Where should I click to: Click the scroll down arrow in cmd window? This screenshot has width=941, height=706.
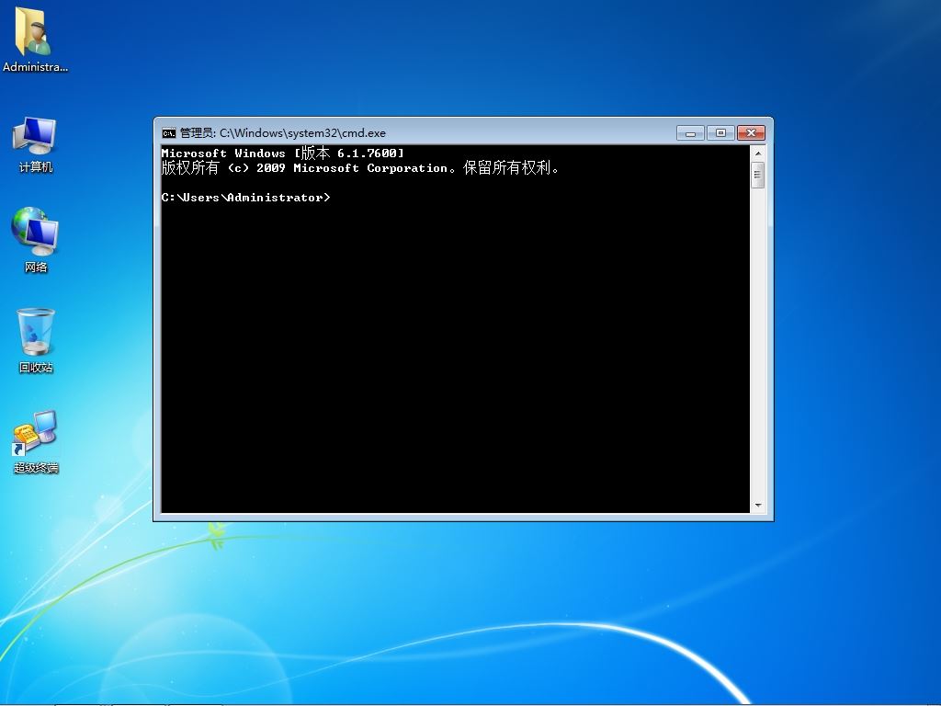[757, 506]
